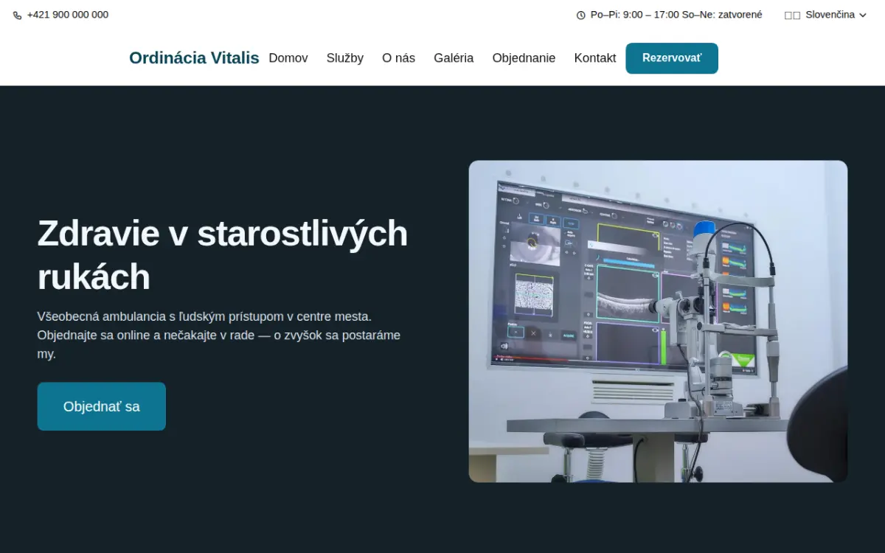Navigate to the O nás page
The height and width of the screenshot is (553, 885).
pos(398,58)
